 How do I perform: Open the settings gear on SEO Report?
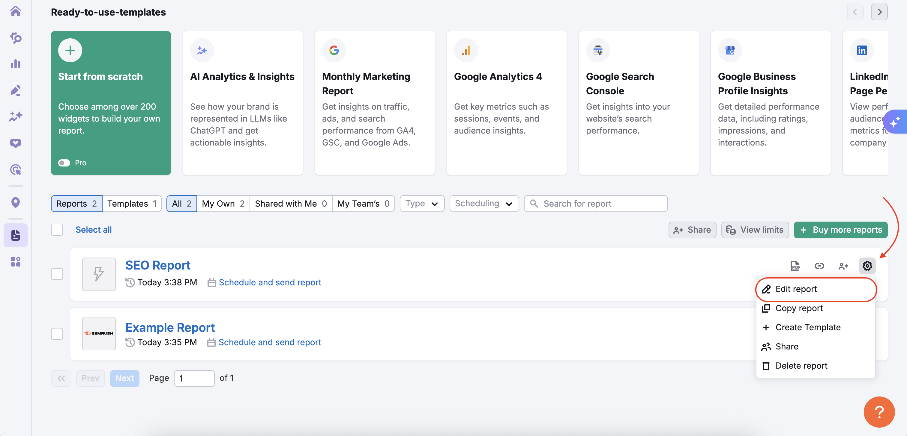867,266
